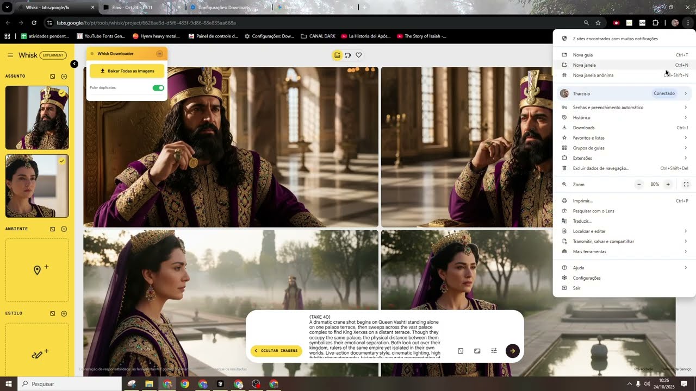
Task: Select Nova janela from the Chrome menu
Action: (624, 65)
